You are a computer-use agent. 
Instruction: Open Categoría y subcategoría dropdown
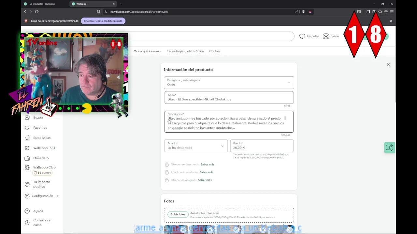click(x=229, y=83)
